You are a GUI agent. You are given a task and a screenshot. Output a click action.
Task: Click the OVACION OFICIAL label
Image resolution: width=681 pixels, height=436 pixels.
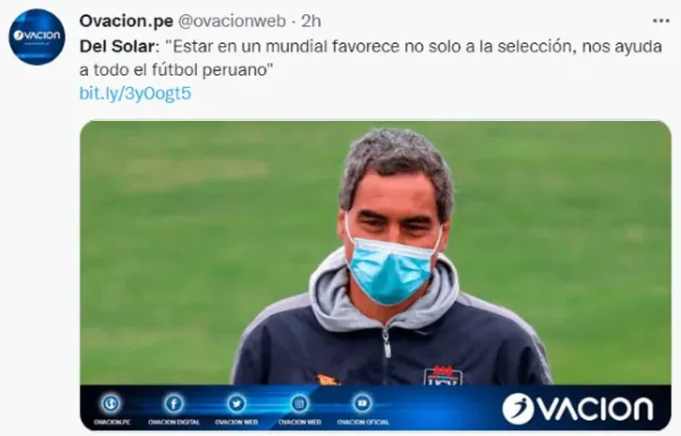363,422
